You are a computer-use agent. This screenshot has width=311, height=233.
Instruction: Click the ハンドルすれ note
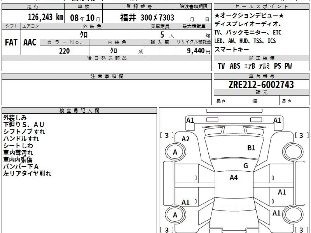click(x=21, y=139)
